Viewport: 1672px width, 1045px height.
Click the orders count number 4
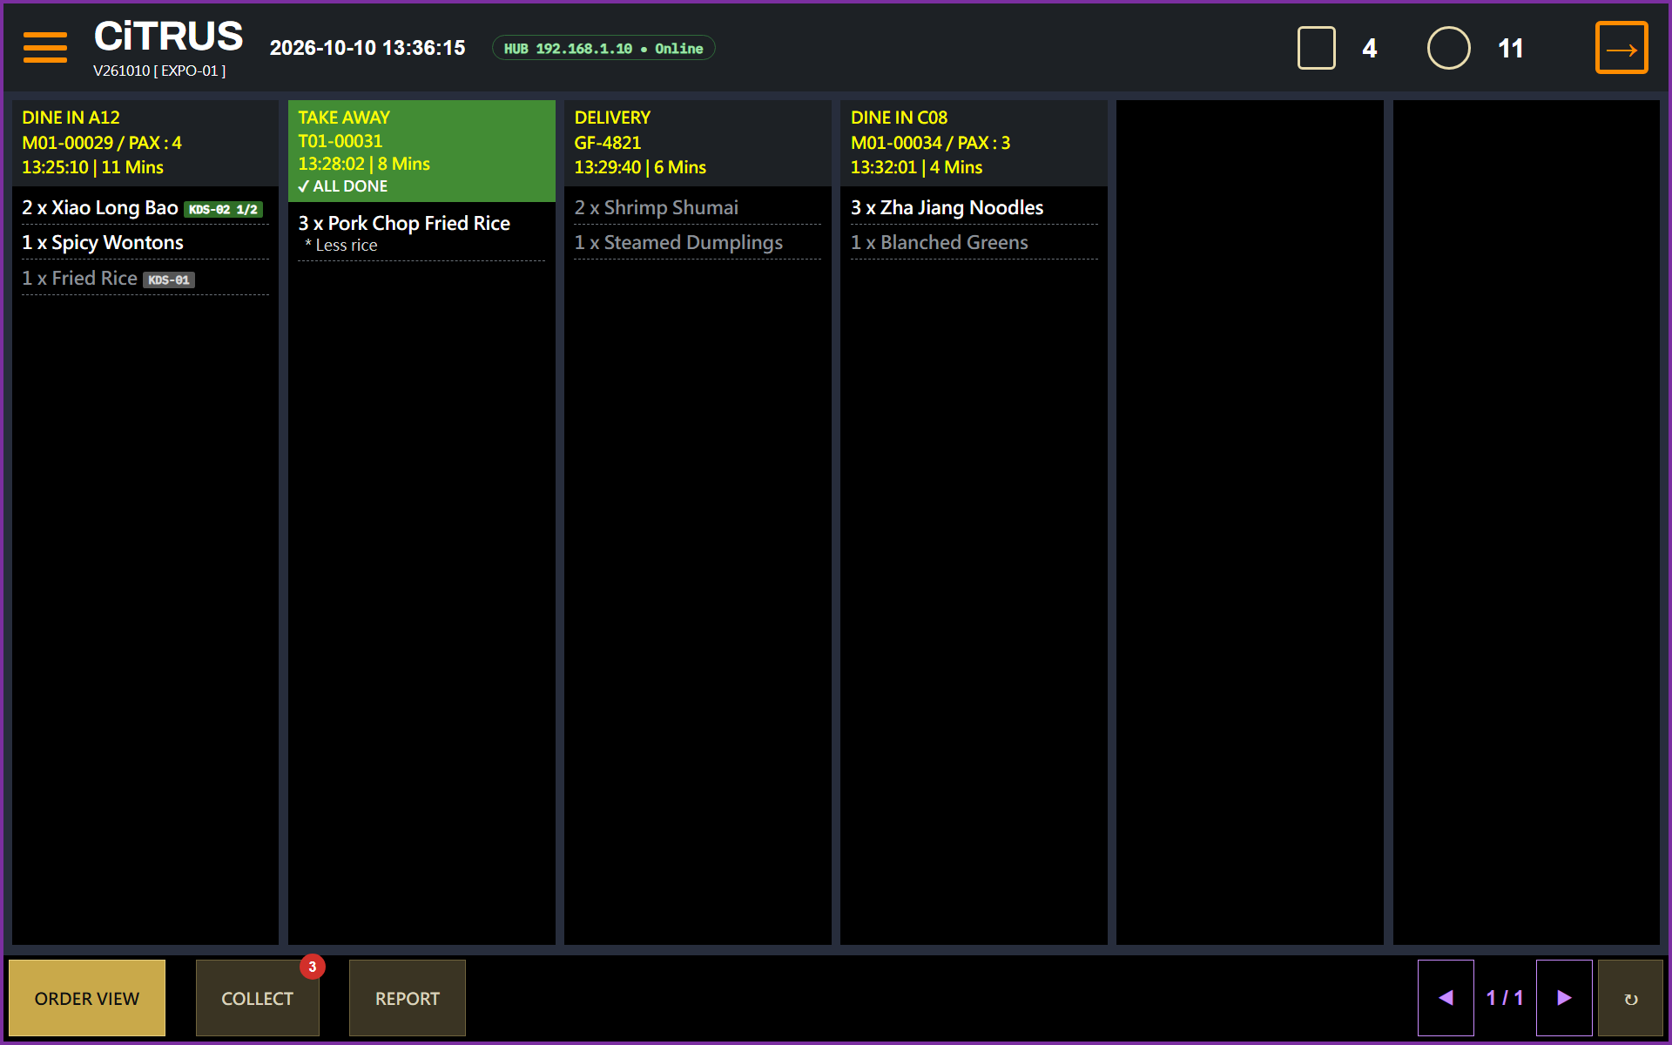(1370, 48)
